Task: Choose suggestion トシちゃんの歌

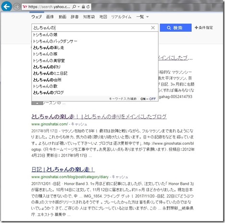Action: click(x=95, y=86)
